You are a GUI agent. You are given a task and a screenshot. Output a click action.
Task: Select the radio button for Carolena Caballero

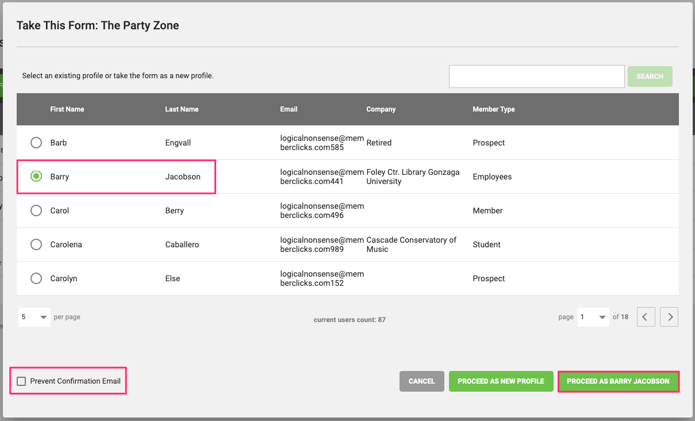click(36, 244)
